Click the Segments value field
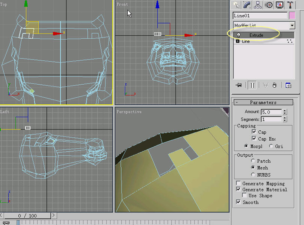 pyautogui.click(x=271, y=119)
